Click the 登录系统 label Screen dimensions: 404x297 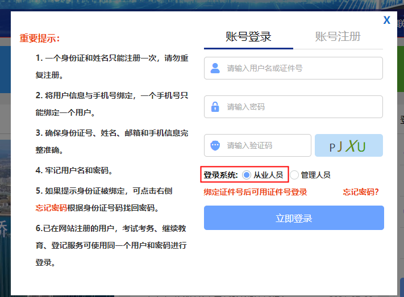[x=220, y=175]
